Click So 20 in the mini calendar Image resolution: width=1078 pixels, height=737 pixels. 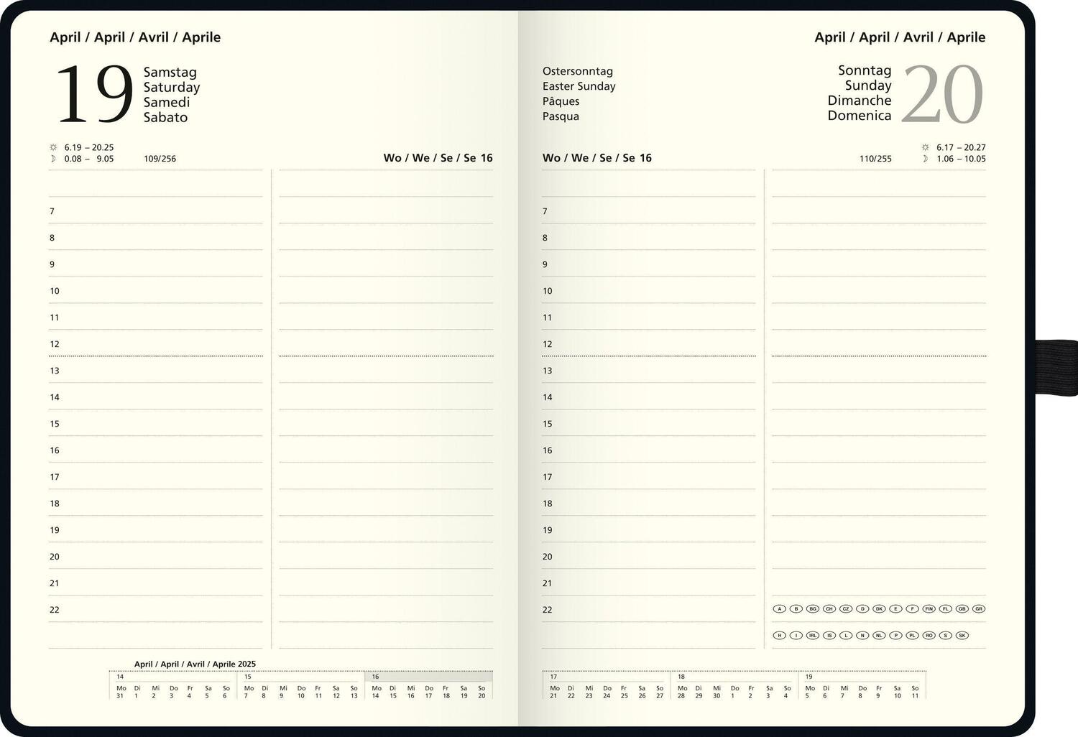point(482,692)
